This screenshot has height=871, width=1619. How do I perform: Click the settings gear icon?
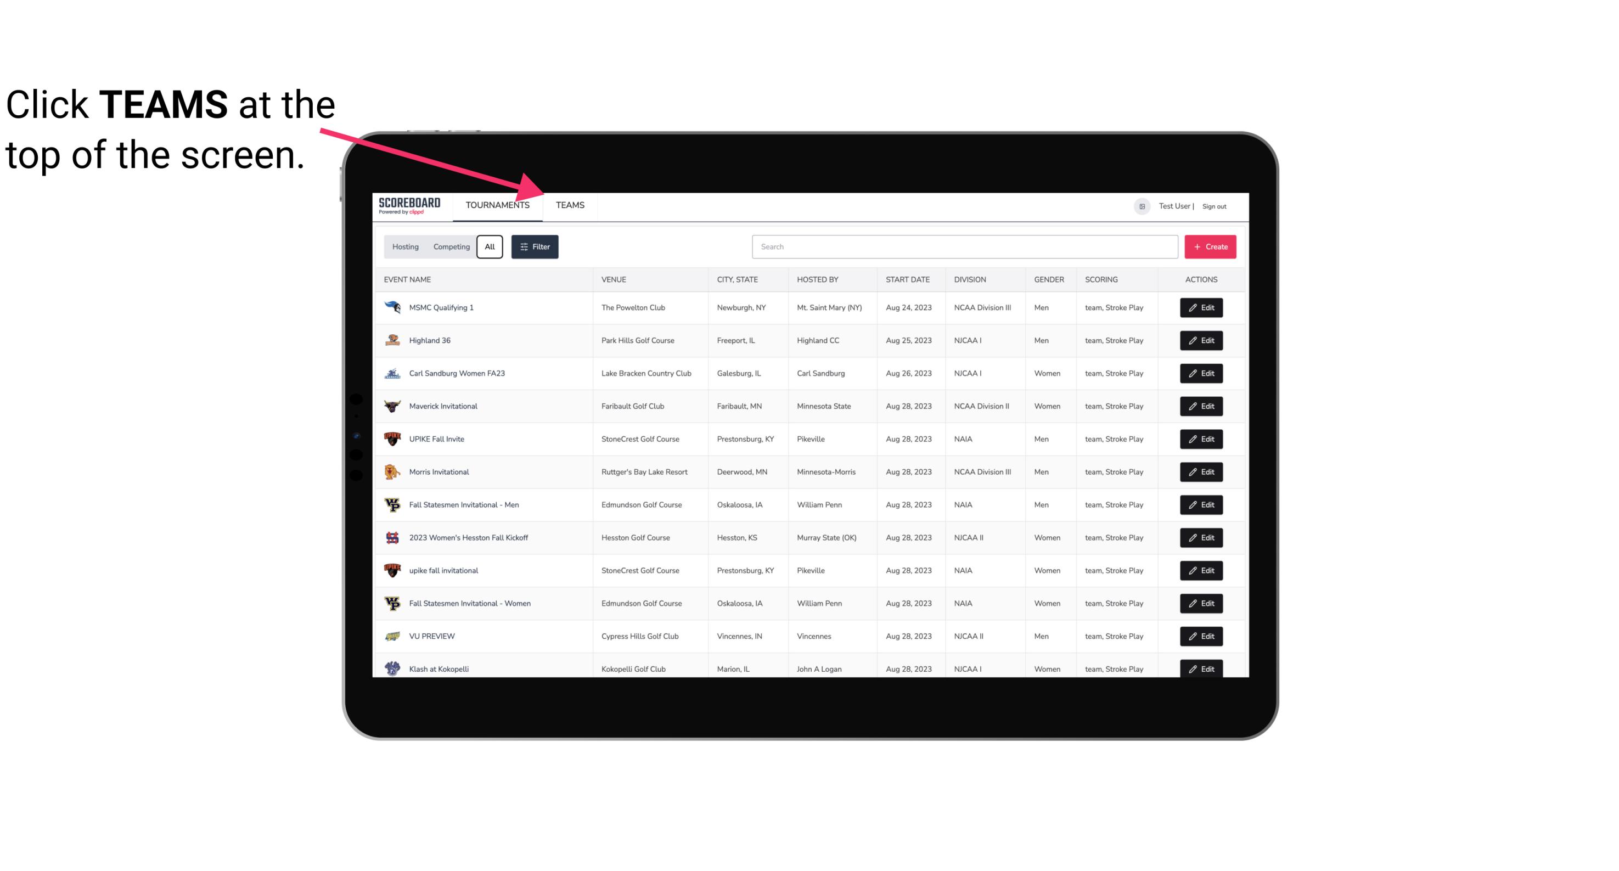pos(1141,206)
